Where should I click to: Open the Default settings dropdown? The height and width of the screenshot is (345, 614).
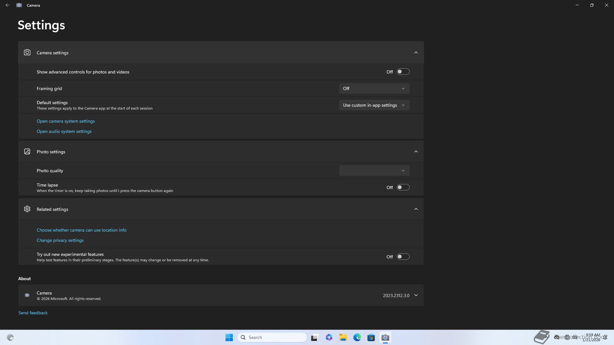pos(374,105)
